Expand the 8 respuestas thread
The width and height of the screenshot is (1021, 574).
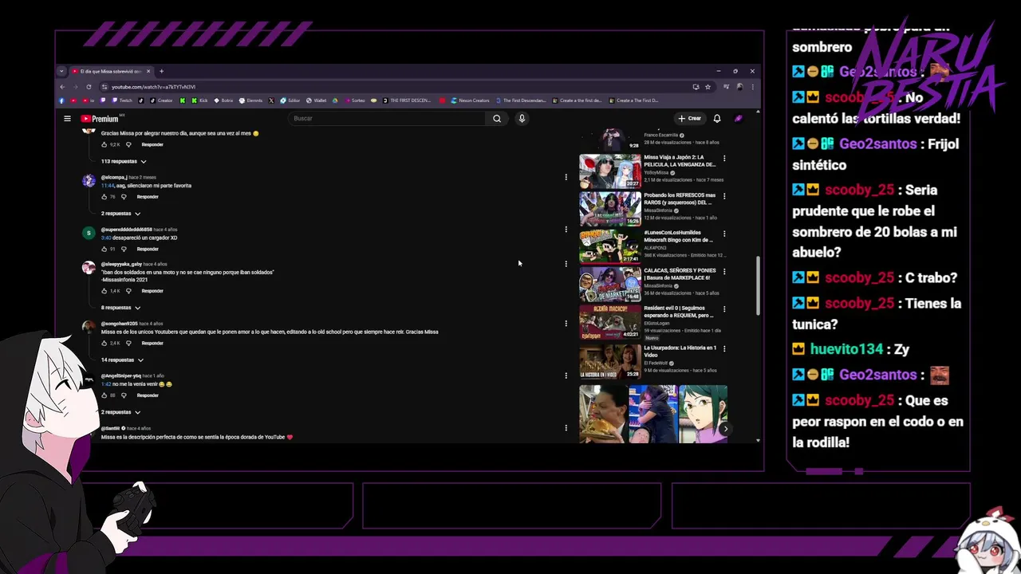point(120,308)
